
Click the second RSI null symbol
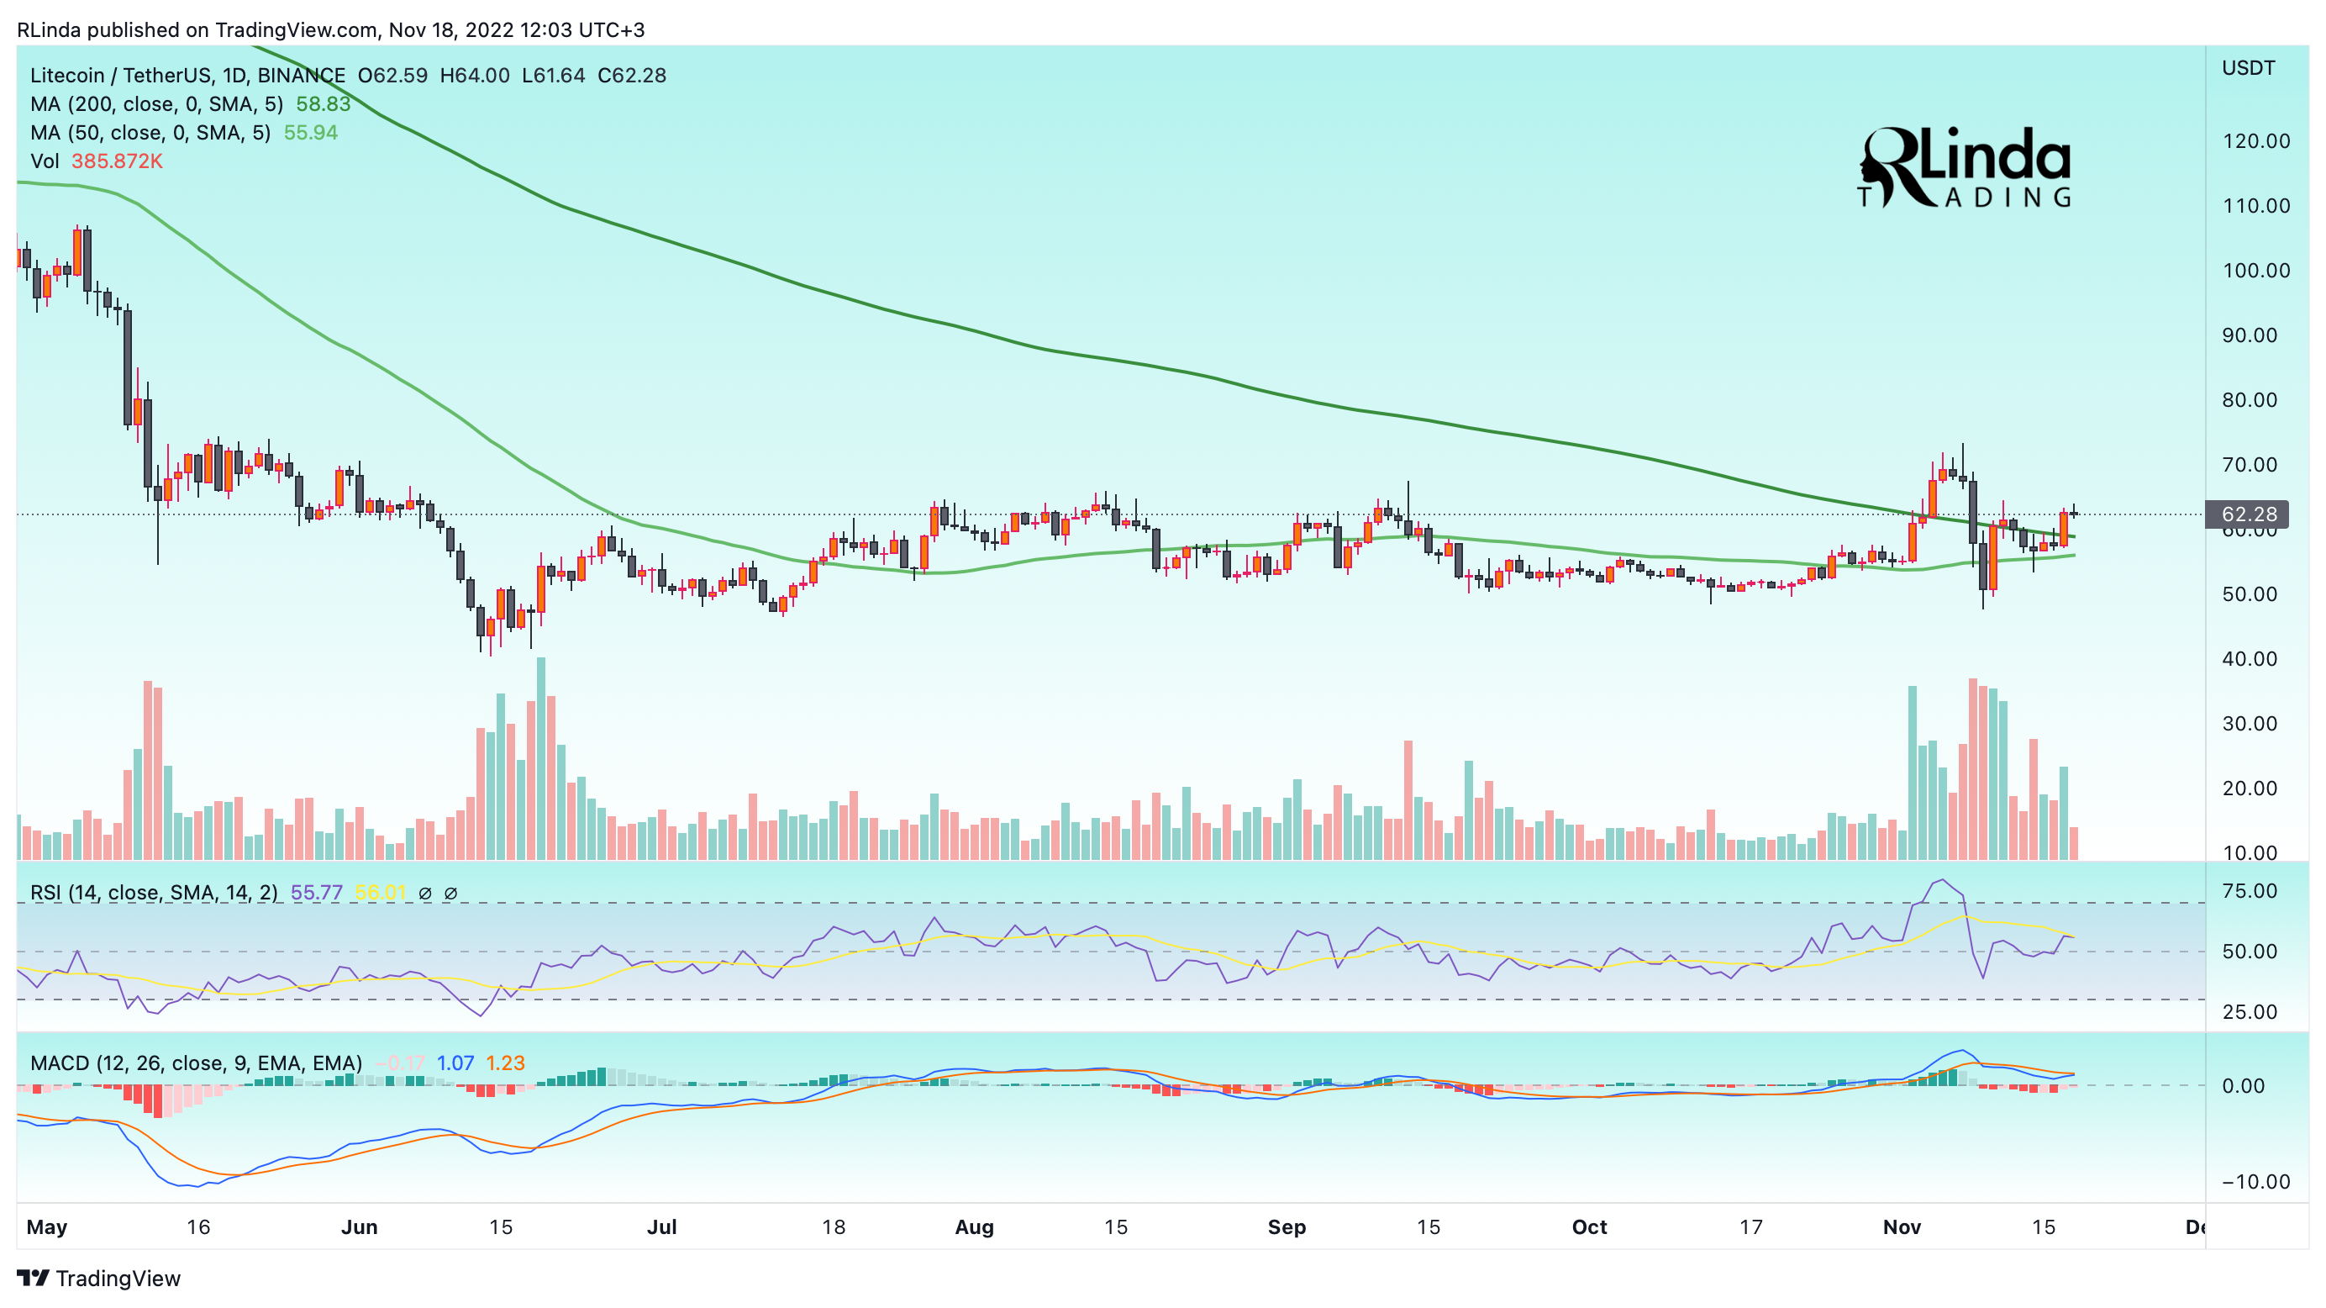pos(450,894)
